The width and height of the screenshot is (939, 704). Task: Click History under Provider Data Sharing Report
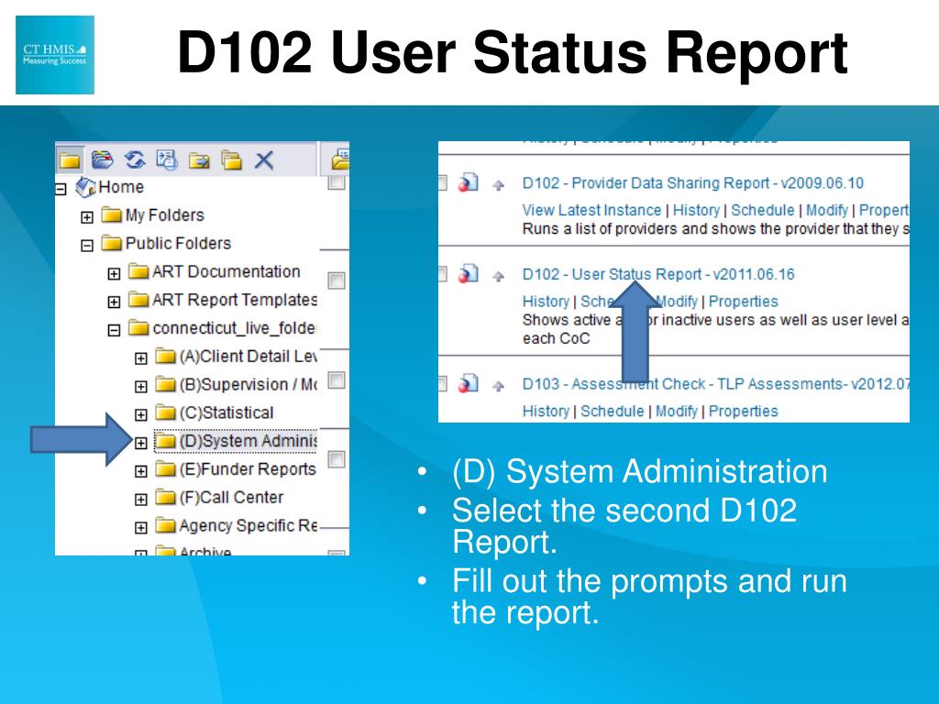pos(696,210)
